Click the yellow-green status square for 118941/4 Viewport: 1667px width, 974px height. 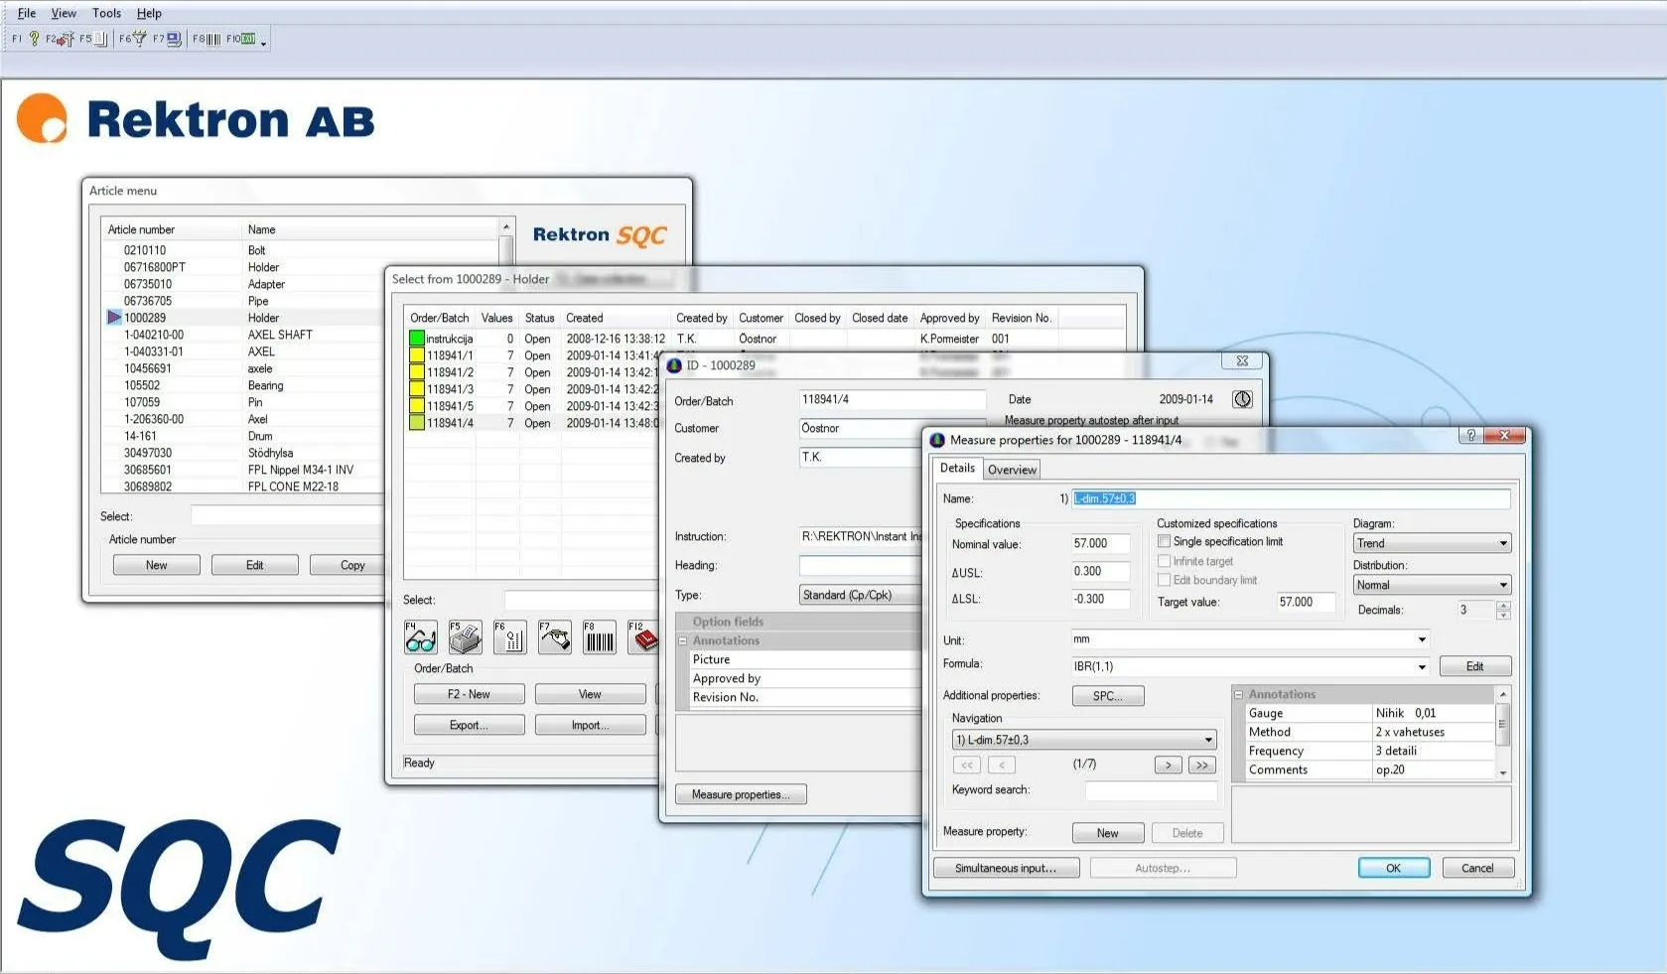[417, 423]
